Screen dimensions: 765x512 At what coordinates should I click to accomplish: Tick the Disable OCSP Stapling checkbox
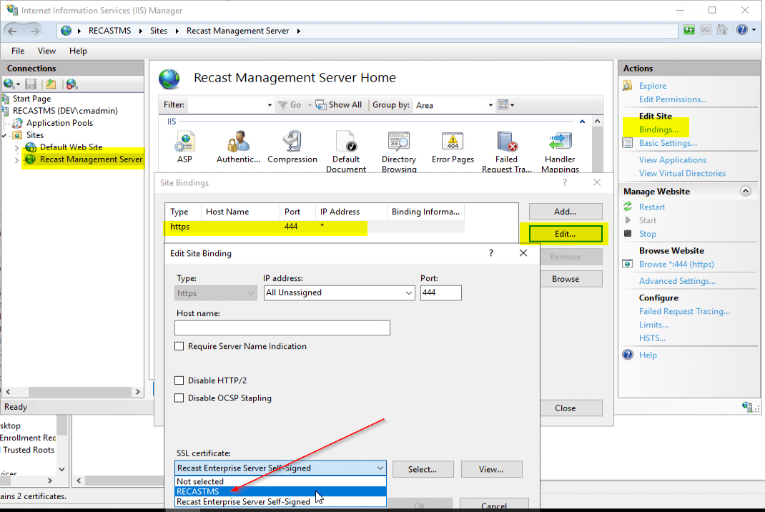point(179,398)
